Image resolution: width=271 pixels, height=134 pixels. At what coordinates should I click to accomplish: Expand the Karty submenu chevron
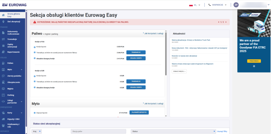[x=22, y=113]
